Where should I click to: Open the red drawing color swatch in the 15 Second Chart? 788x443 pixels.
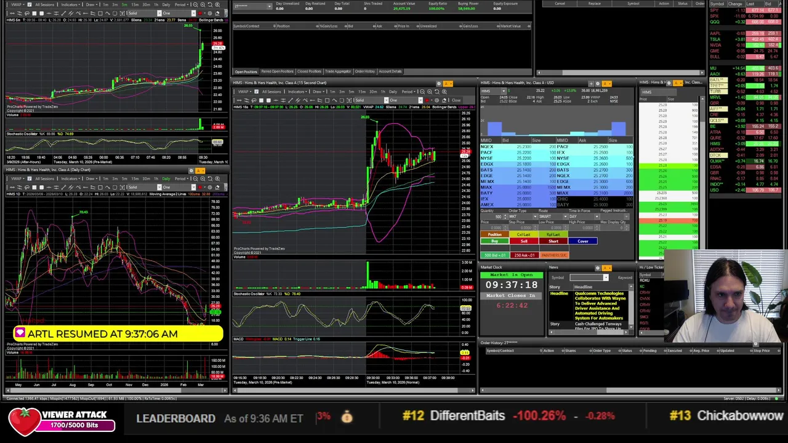pyautogui.click(x=426, y=100)
